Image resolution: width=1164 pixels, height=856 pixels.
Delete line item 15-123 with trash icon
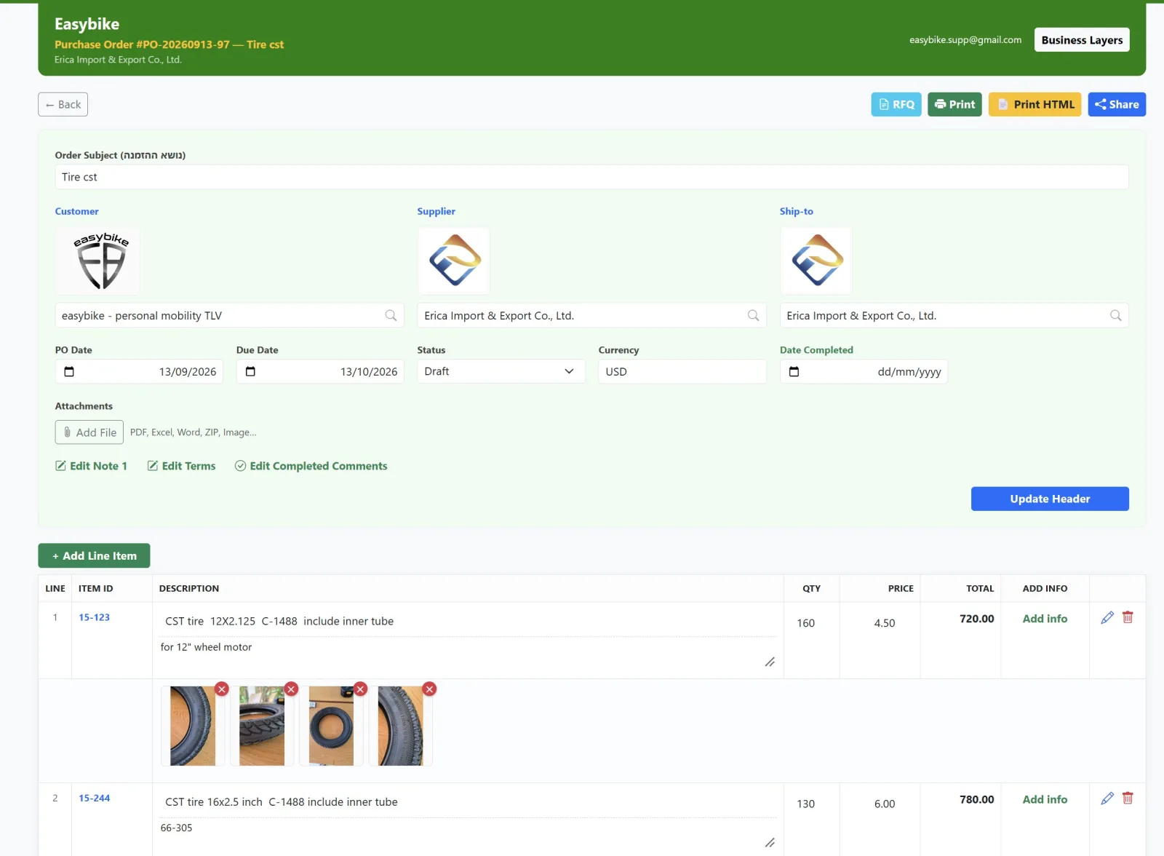(1128, 617)
